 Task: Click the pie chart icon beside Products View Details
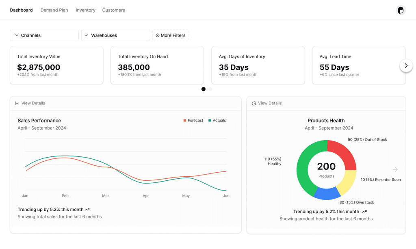[254, 104]
